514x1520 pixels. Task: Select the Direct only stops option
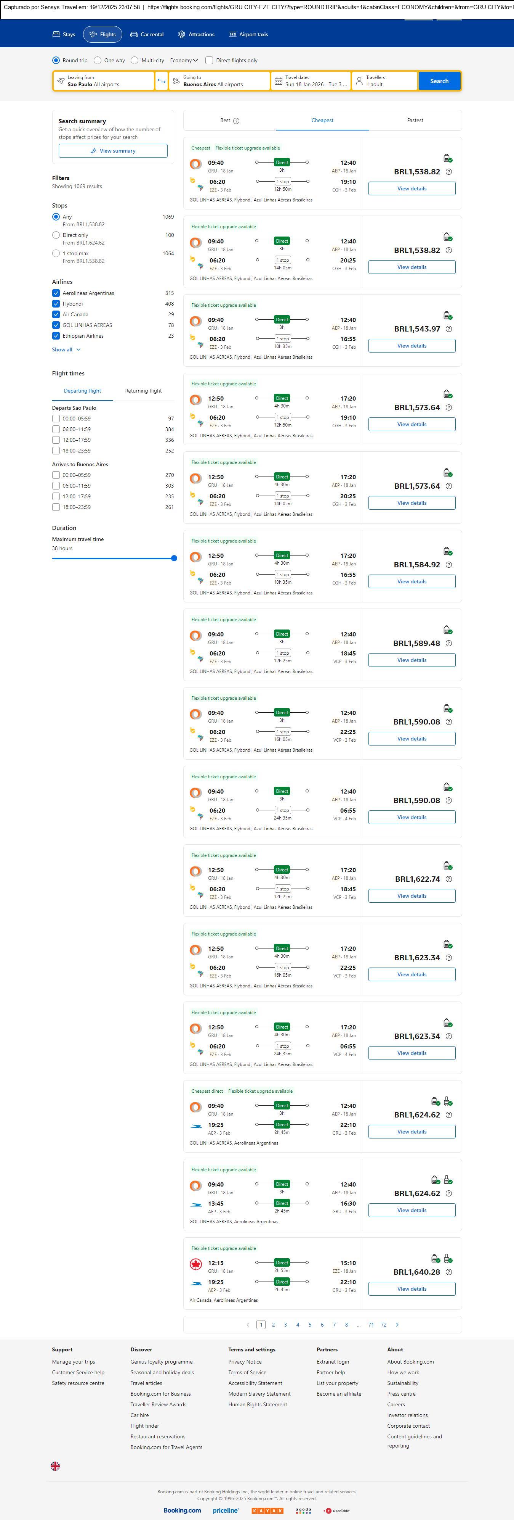click(x=56, y=235)
